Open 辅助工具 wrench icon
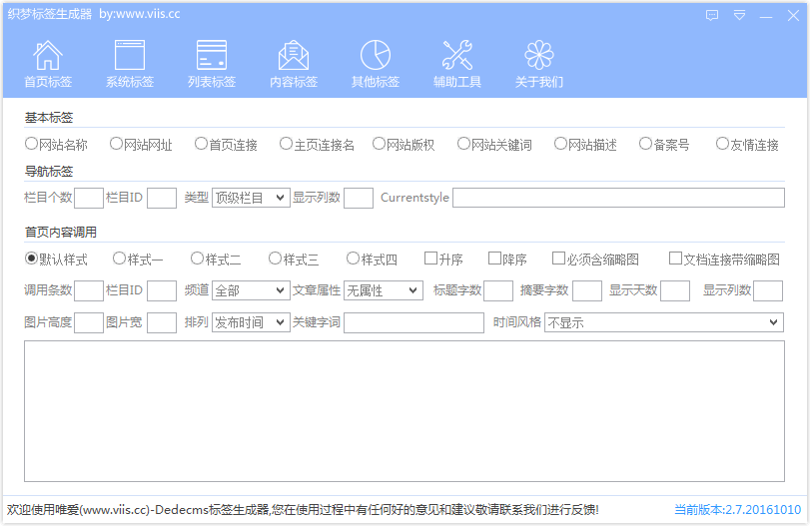 pos(457,56)
